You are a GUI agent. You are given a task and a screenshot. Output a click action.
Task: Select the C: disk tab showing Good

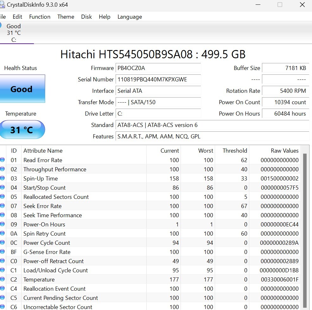[14, 33]
